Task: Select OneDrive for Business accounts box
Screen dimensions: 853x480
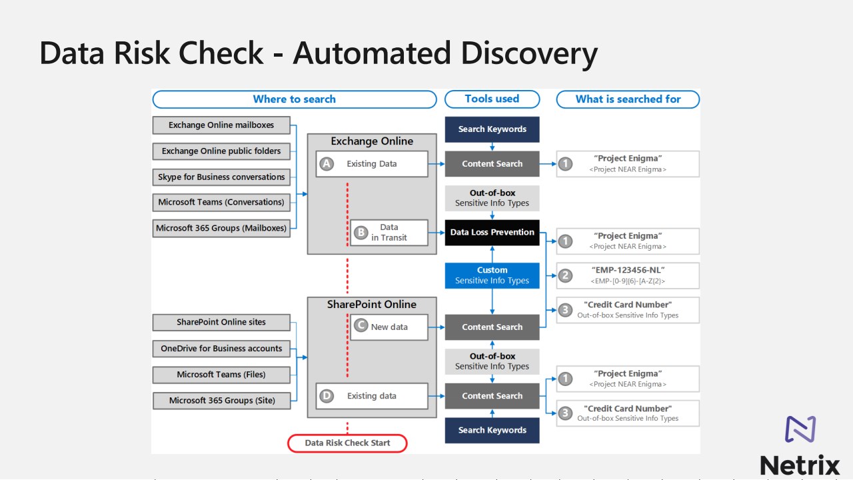Action: point(221,349)
